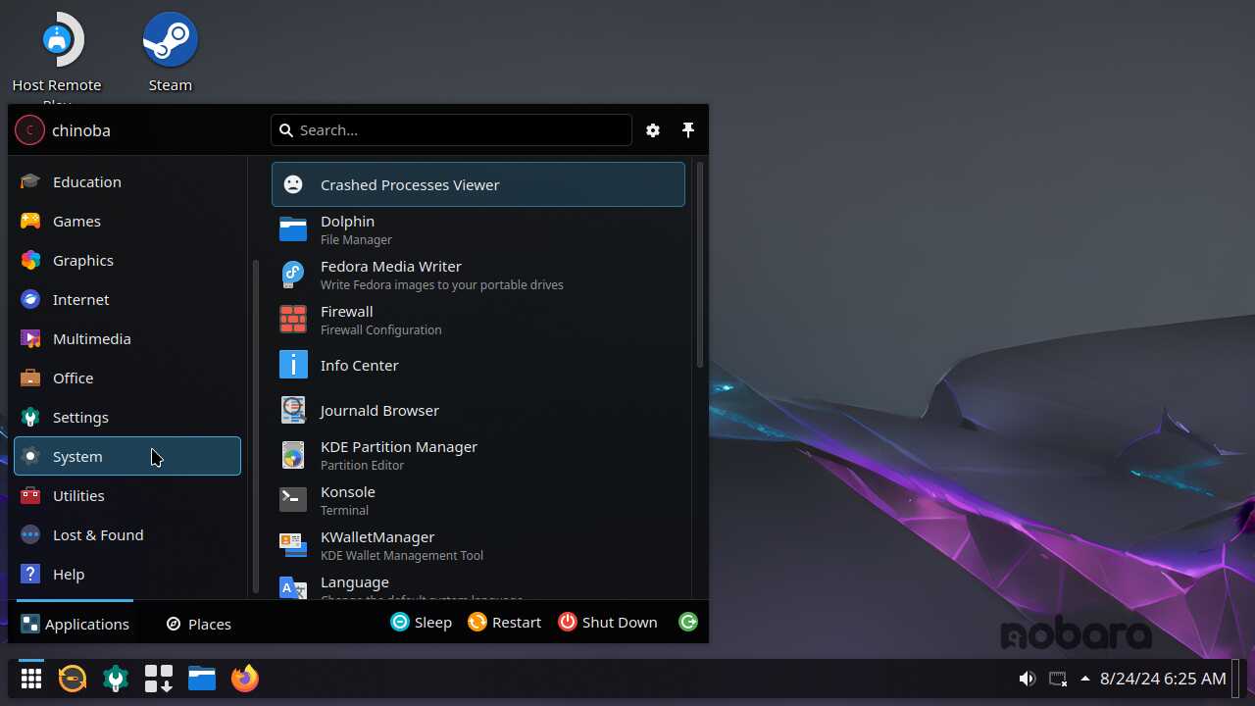Launch Info Center
Screen dimensions: 1255x706
pos(477,365)
